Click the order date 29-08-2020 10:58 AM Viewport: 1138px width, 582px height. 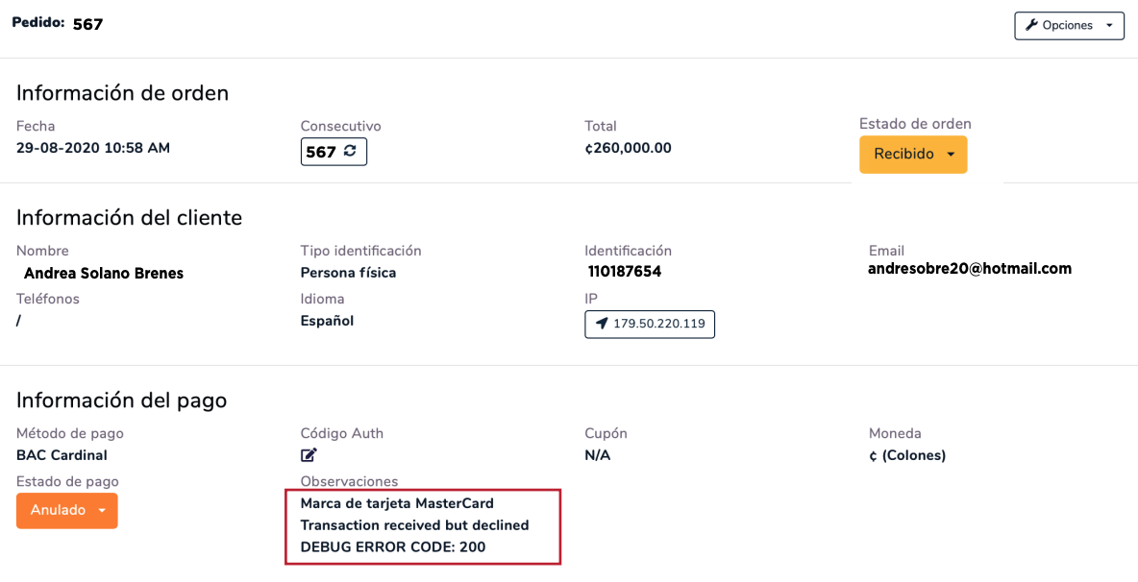tap(93, 148)
